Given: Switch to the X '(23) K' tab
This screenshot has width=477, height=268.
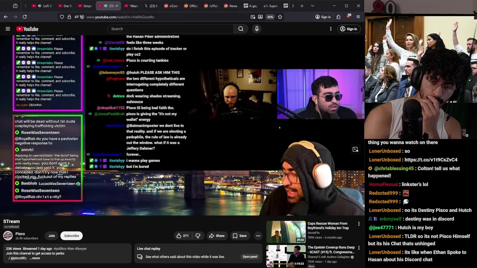Looking at the screenshot, I should pos(151,6).
